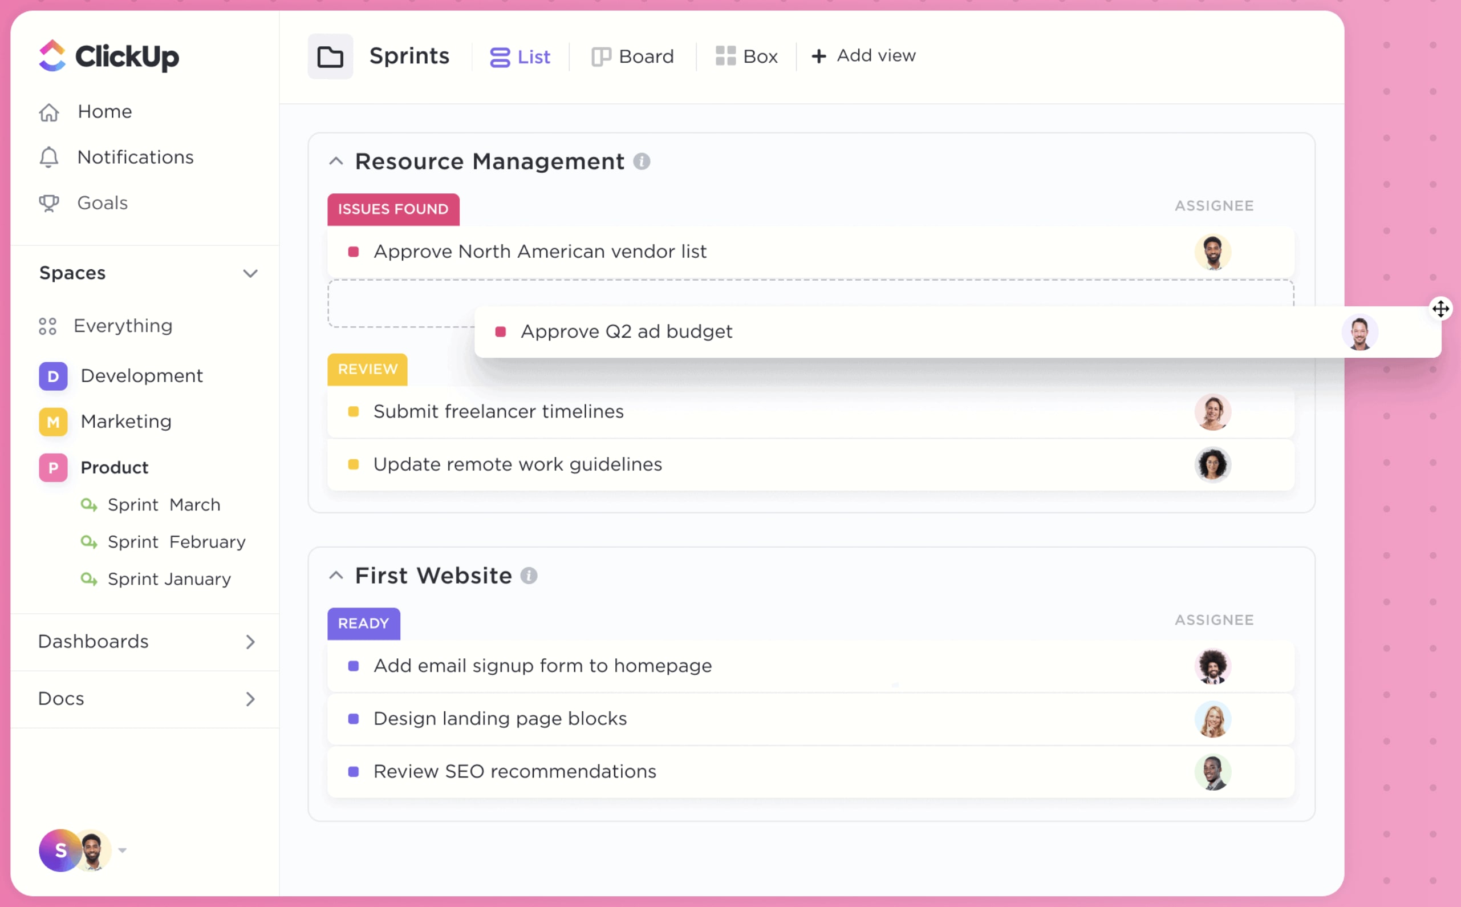Toggle the First Website section collapse
Screen dimensions: 1461x907
(336, 574)
